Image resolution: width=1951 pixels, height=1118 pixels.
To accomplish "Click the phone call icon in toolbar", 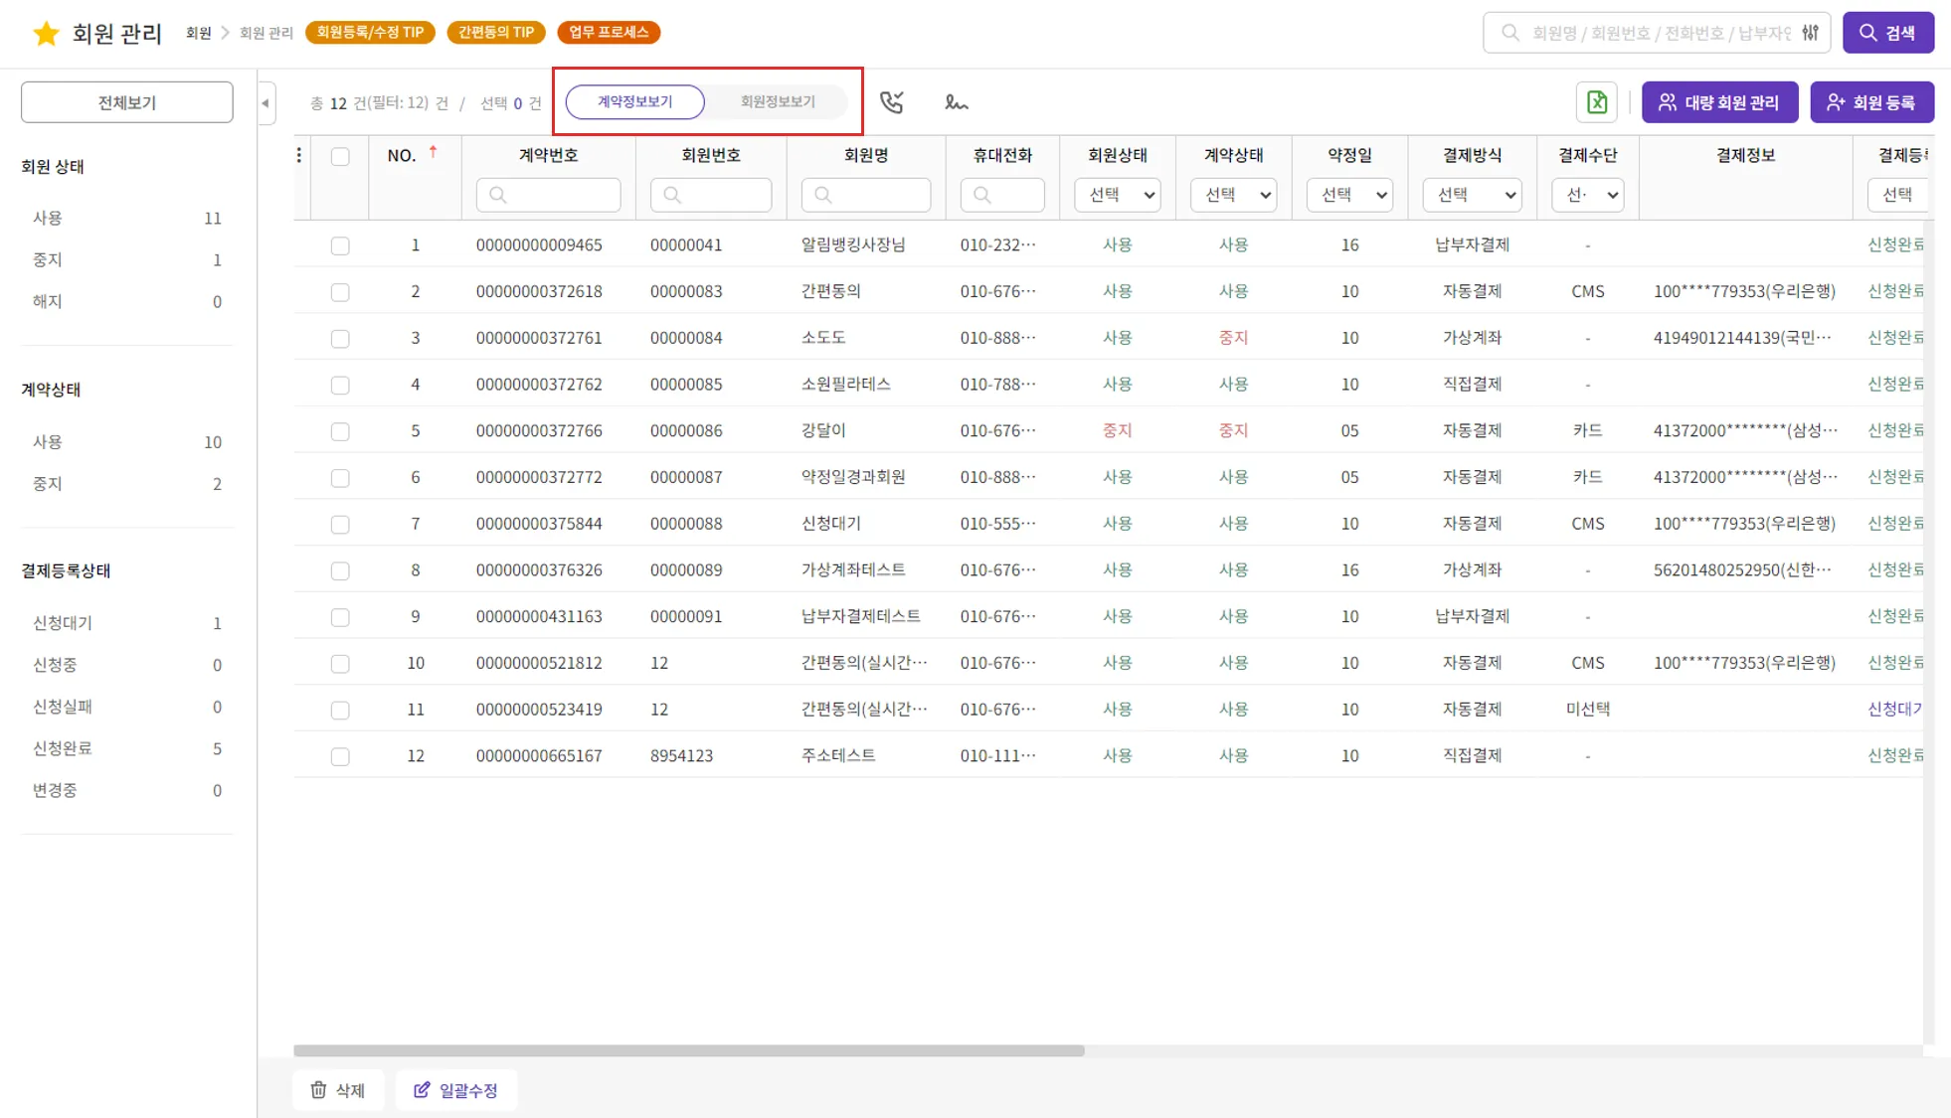I will (892, 102).
